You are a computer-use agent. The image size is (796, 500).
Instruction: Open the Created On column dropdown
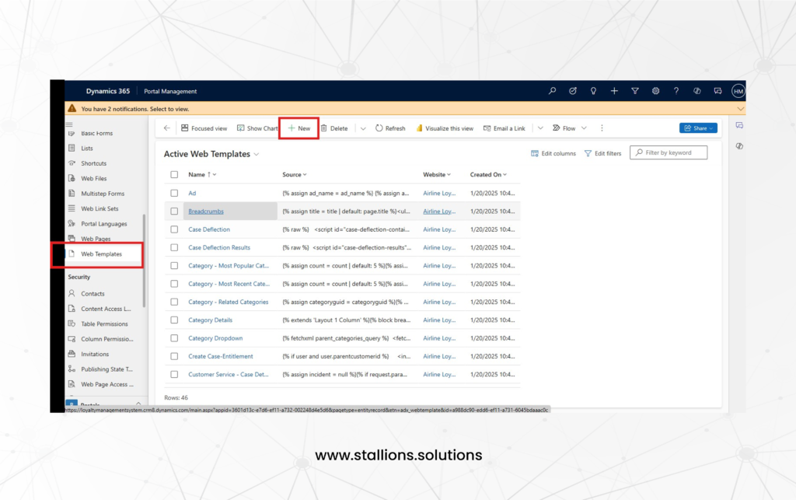pos(504,175)
